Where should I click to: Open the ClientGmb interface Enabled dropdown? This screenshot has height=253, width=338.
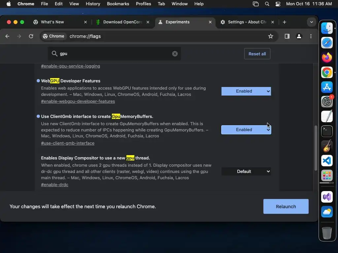tap(246, 130)
